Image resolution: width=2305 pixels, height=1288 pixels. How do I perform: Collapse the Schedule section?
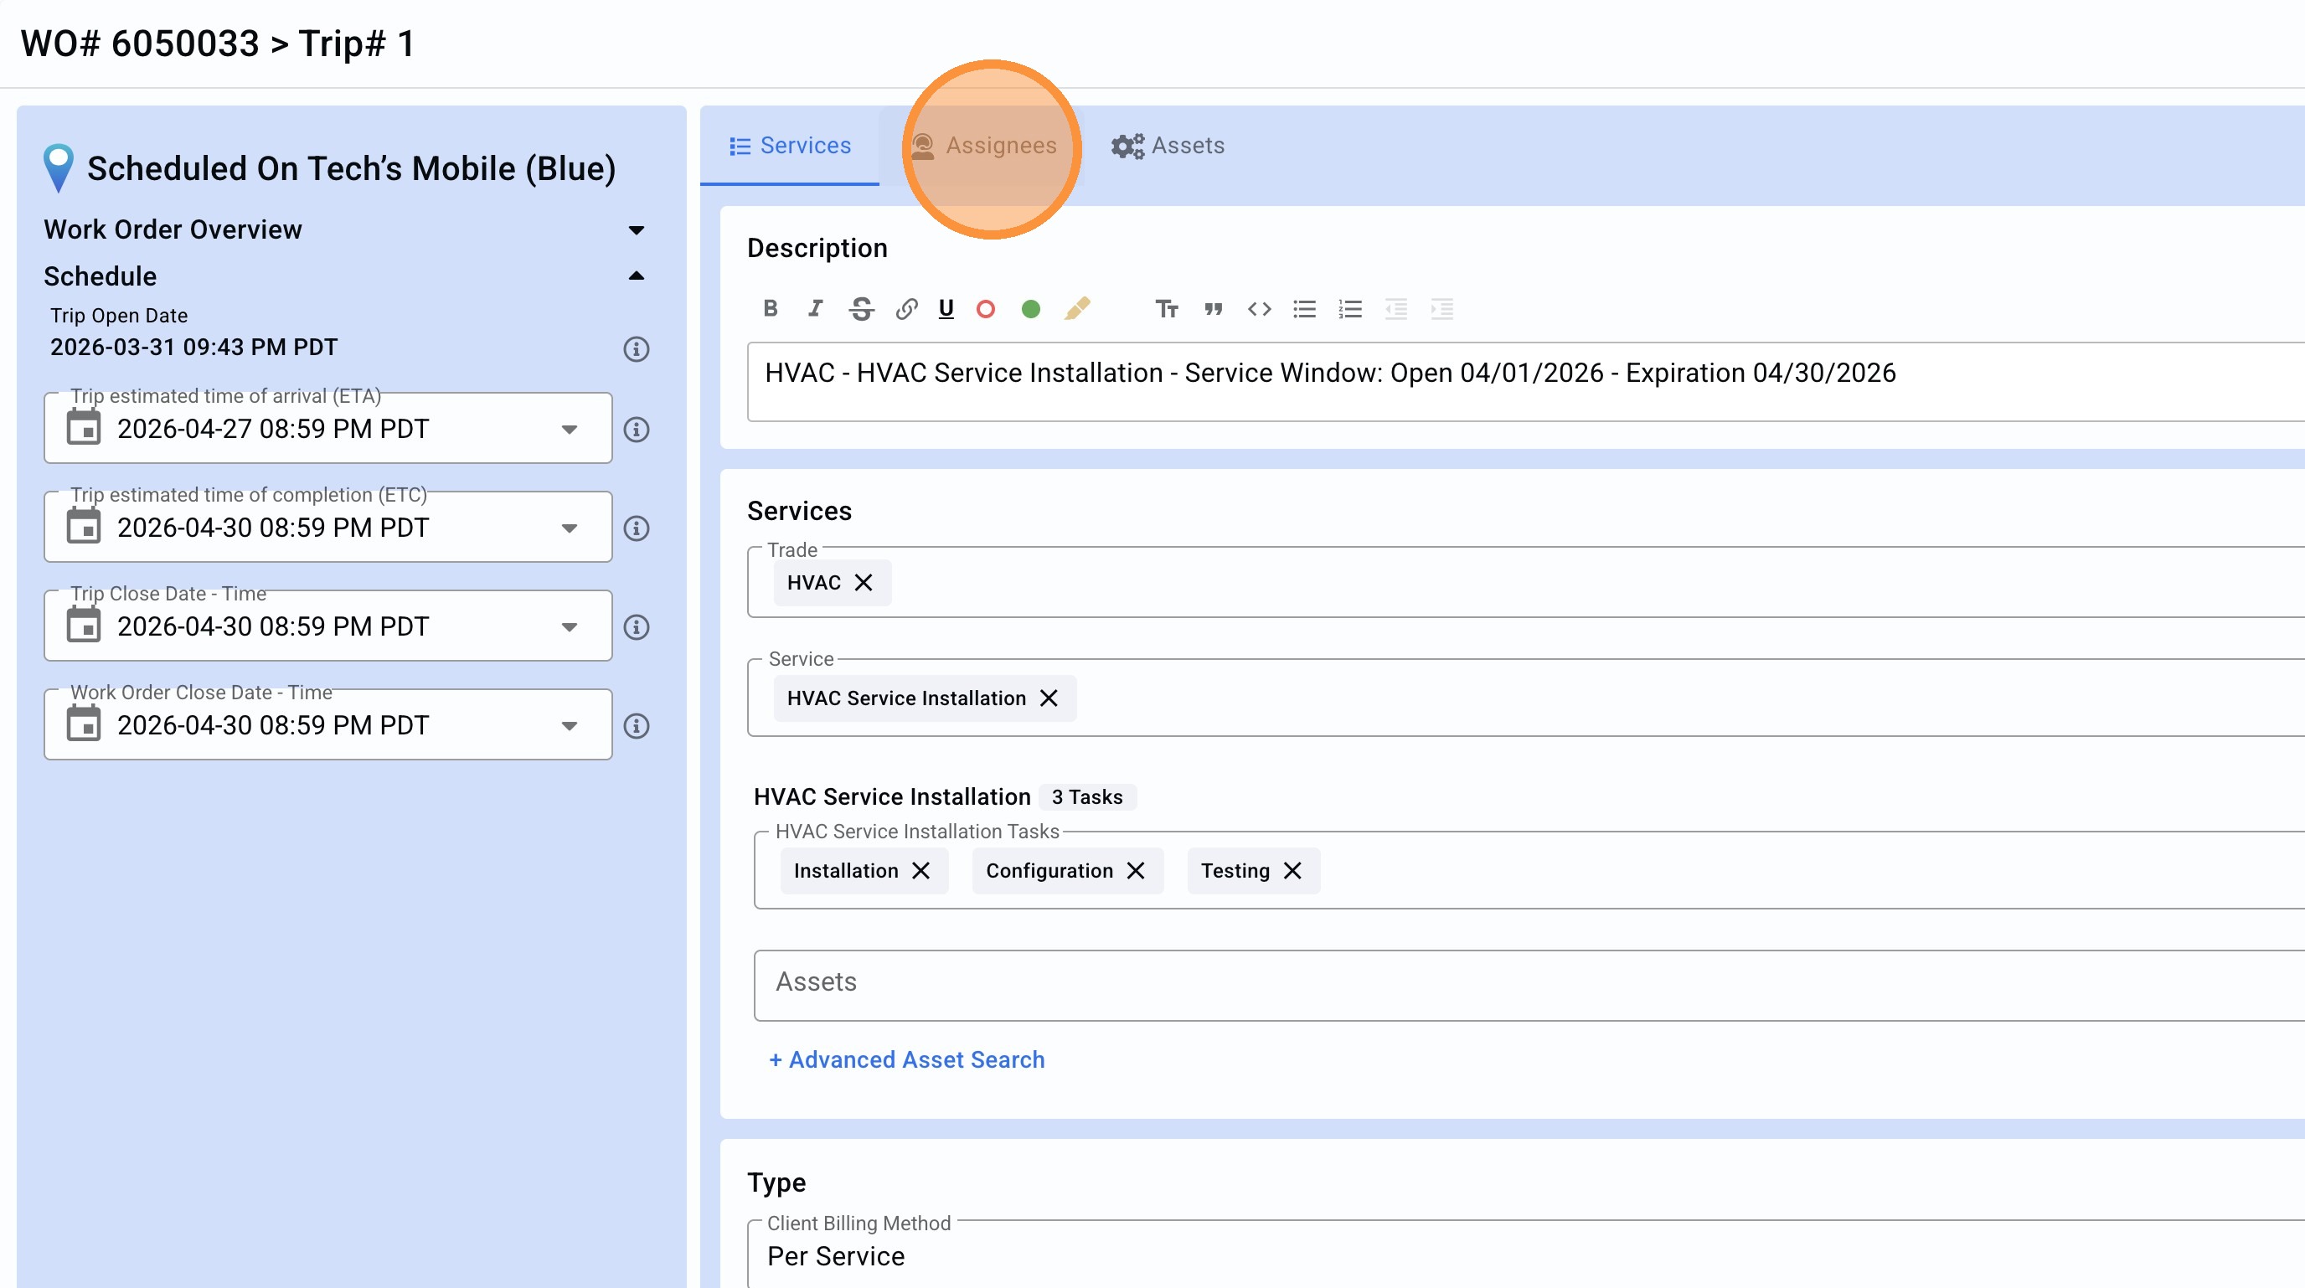pos(637,276)
